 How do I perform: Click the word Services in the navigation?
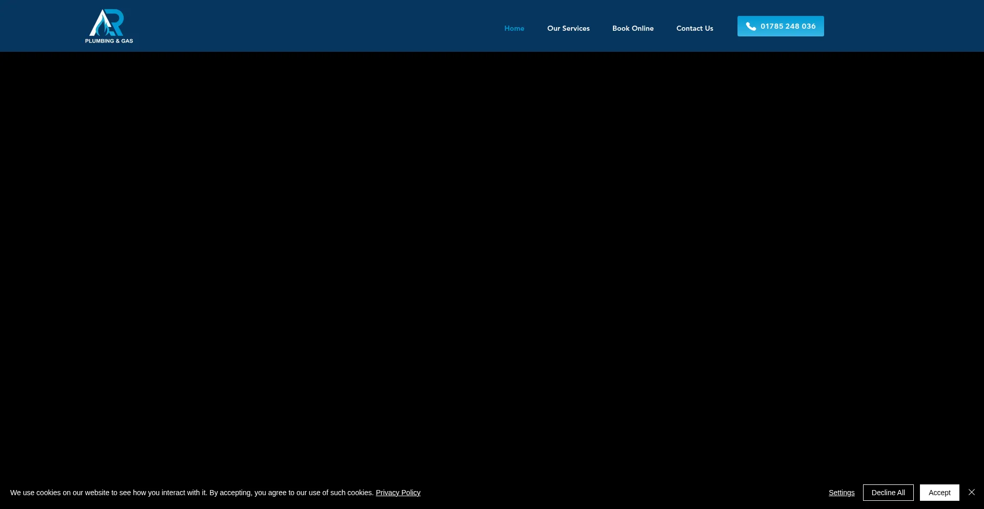coord(576,28)
